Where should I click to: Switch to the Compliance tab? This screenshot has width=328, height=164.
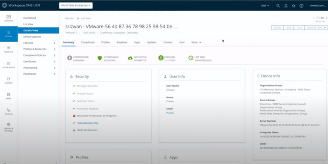point(88,42)
